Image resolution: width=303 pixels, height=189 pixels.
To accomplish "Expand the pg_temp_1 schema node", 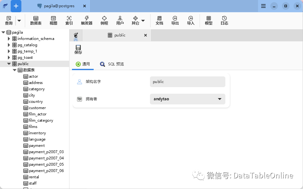I will [x=9, y=51].
